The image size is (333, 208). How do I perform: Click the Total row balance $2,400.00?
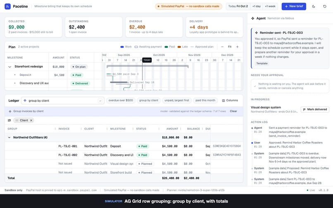coord(191,178)
